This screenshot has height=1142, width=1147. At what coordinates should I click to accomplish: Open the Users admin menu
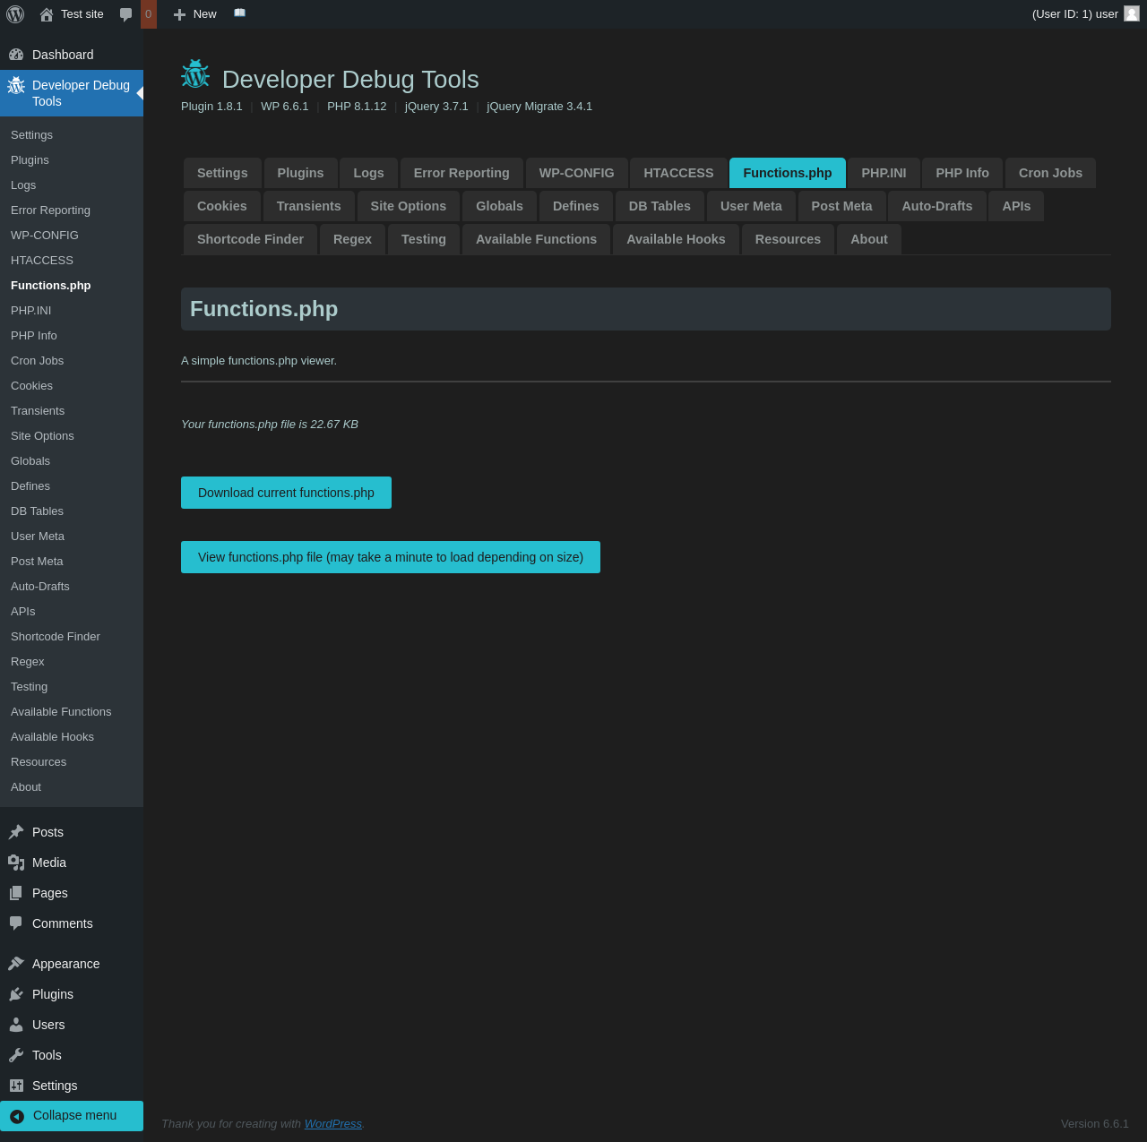[x=48, y=1025]
